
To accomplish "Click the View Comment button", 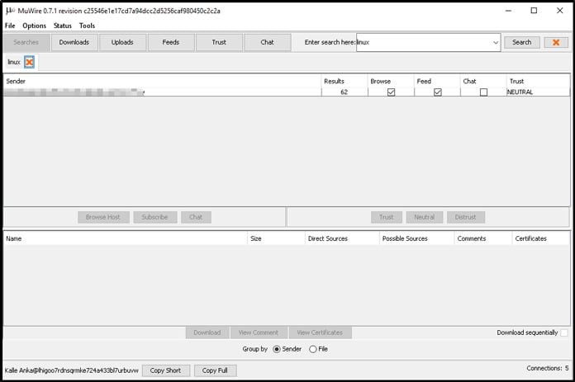I will coord(259,332).
